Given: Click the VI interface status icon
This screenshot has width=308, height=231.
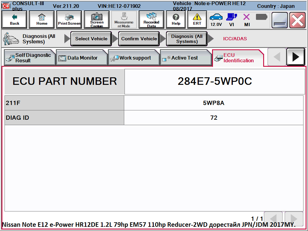Looking at the screenshot, I should tap(232, 20).
